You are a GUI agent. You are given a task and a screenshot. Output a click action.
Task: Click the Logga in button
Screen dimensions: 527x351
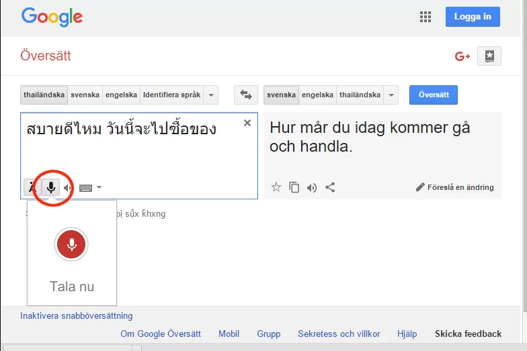pyautogui.click(x=473, y=17)
